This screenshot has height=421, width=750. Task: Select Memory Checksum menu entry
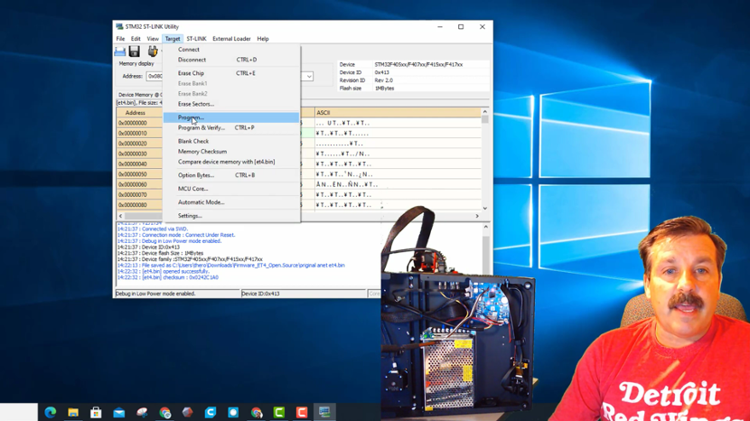pos(231,151)
